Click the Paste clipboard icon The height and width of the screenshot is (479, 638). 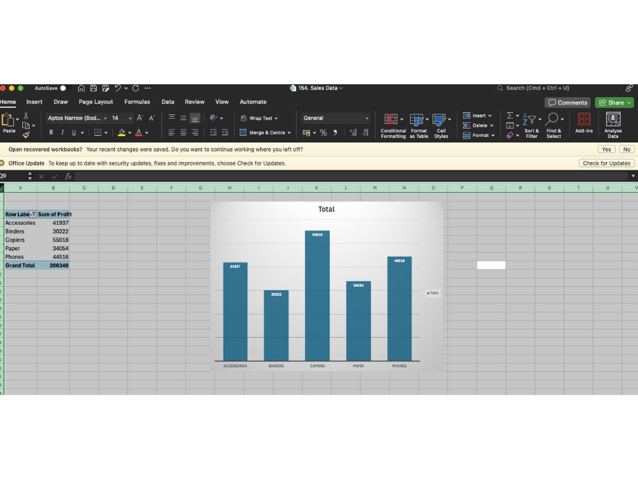tap(8, 120)
